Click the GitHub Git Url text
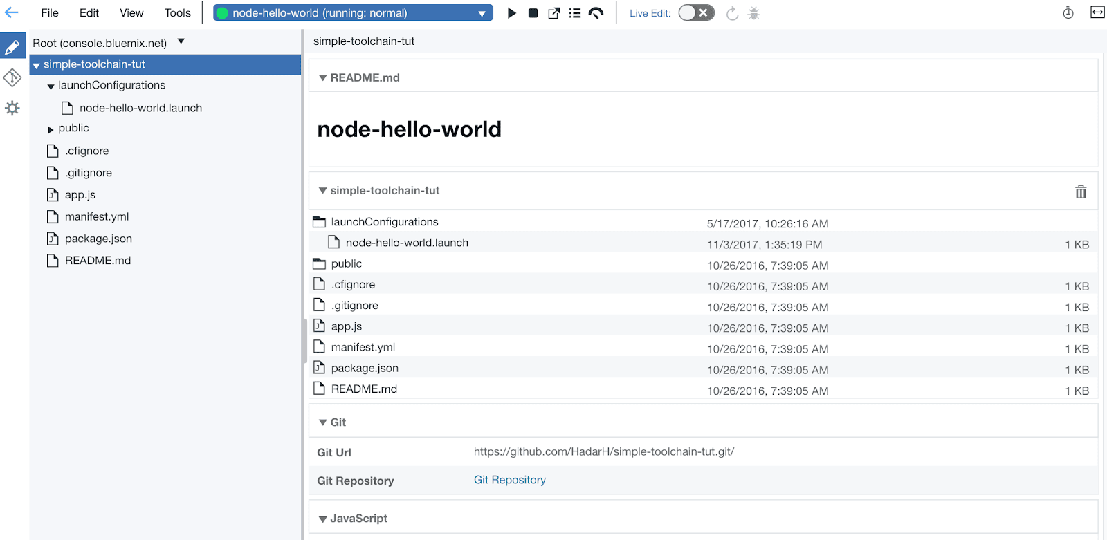 click(604, 451)
